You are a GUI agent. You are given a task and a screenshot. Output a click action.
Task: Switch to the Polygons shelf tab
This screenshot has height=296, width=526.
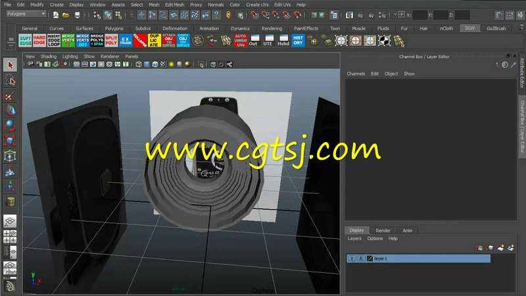[x=114, y=28]
